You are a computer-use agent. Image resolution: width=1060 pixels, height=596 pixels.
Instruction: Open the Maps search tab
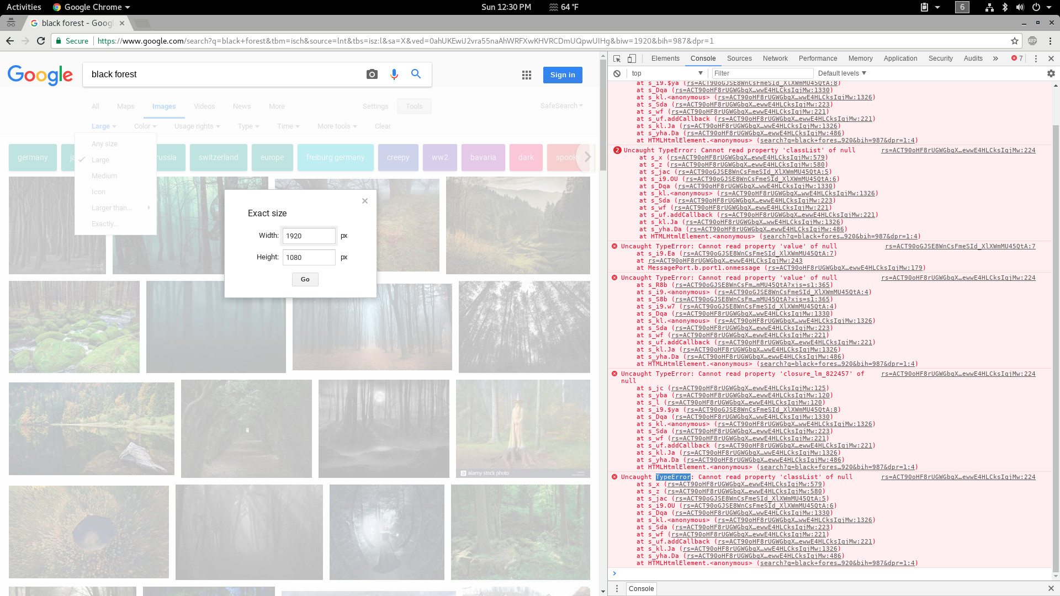(x=125, y=107)
